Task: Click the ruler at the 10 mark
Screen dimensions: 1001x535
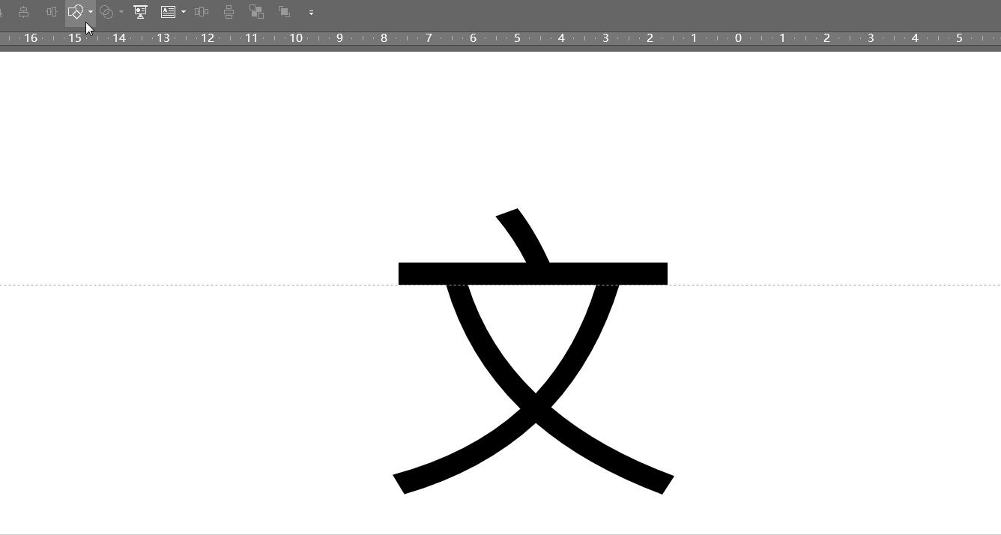Action: point(295,37)
